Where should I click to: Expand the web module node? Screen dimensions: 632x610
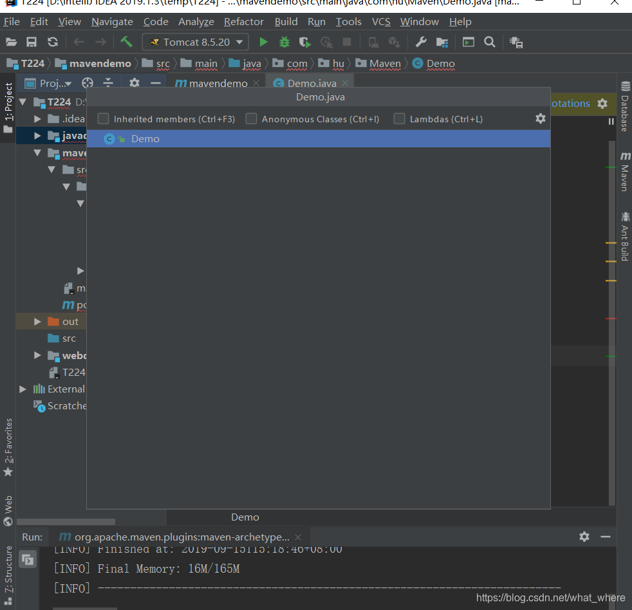coord(37,355)
